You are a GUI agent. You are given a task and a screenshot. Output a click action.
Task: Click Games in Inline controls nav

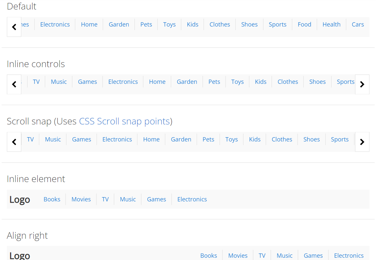coord(87,82)
